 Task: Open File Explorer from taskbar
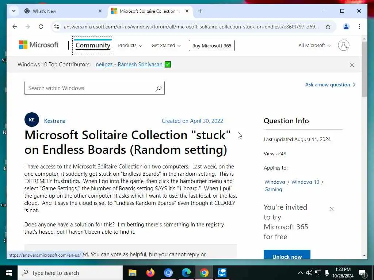coord(132,273)
